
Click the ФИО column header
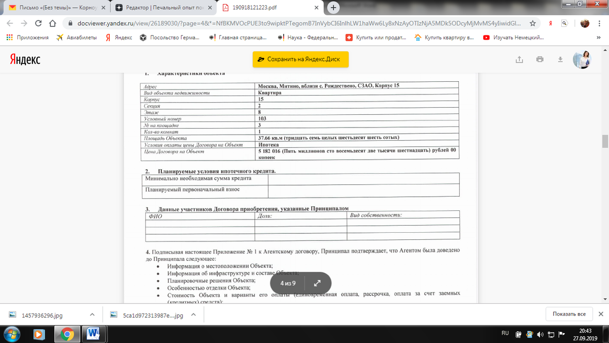click(154, 216)
